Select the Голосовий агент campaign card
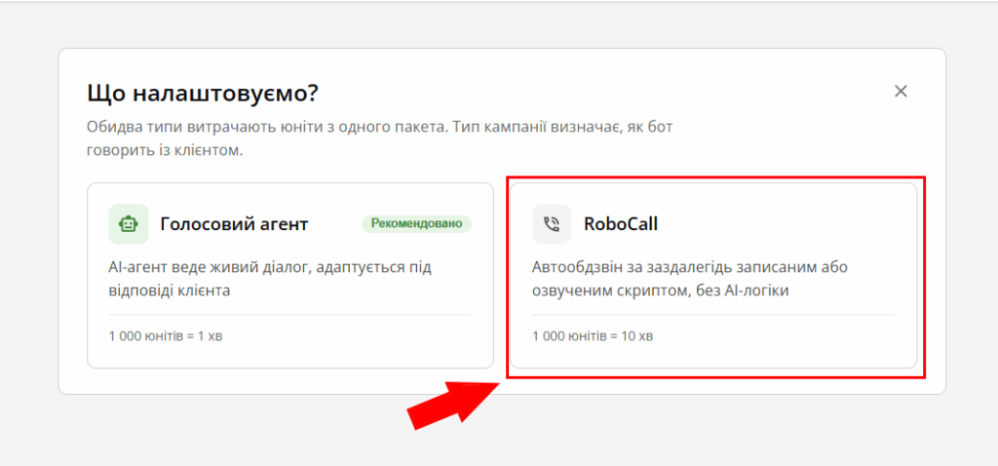This screenshot has height=466, width=998. click(x=290, y=276)
